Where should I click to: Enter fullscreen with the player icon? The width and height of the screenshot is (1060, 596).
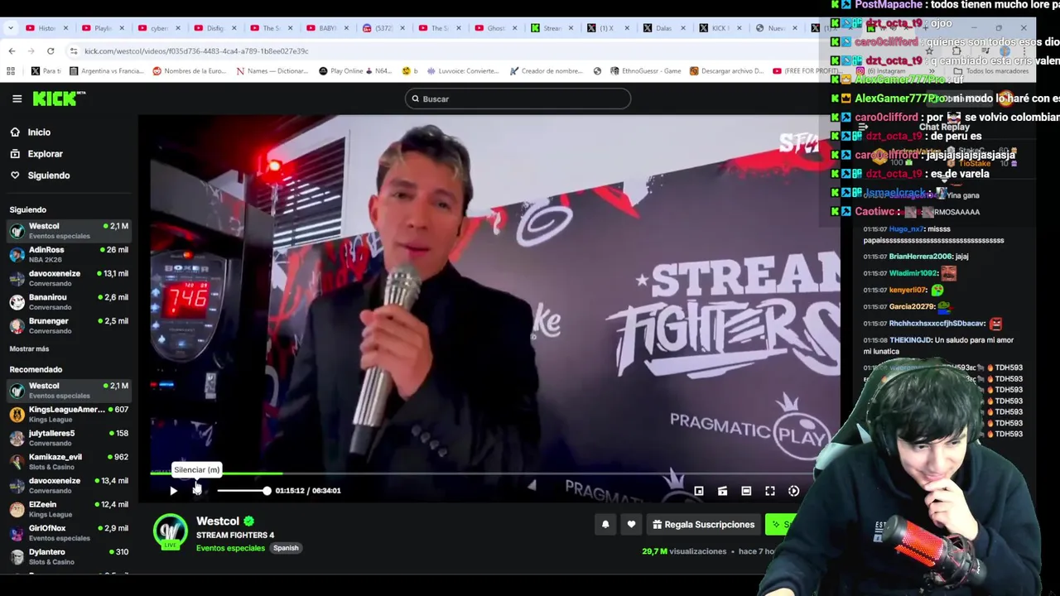tap(770, 491)
